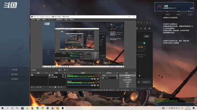Viewport: 197px width, 110px height.
Task: Click the float/pop-out icon of the 混音器 dock header
Action: 100,73
